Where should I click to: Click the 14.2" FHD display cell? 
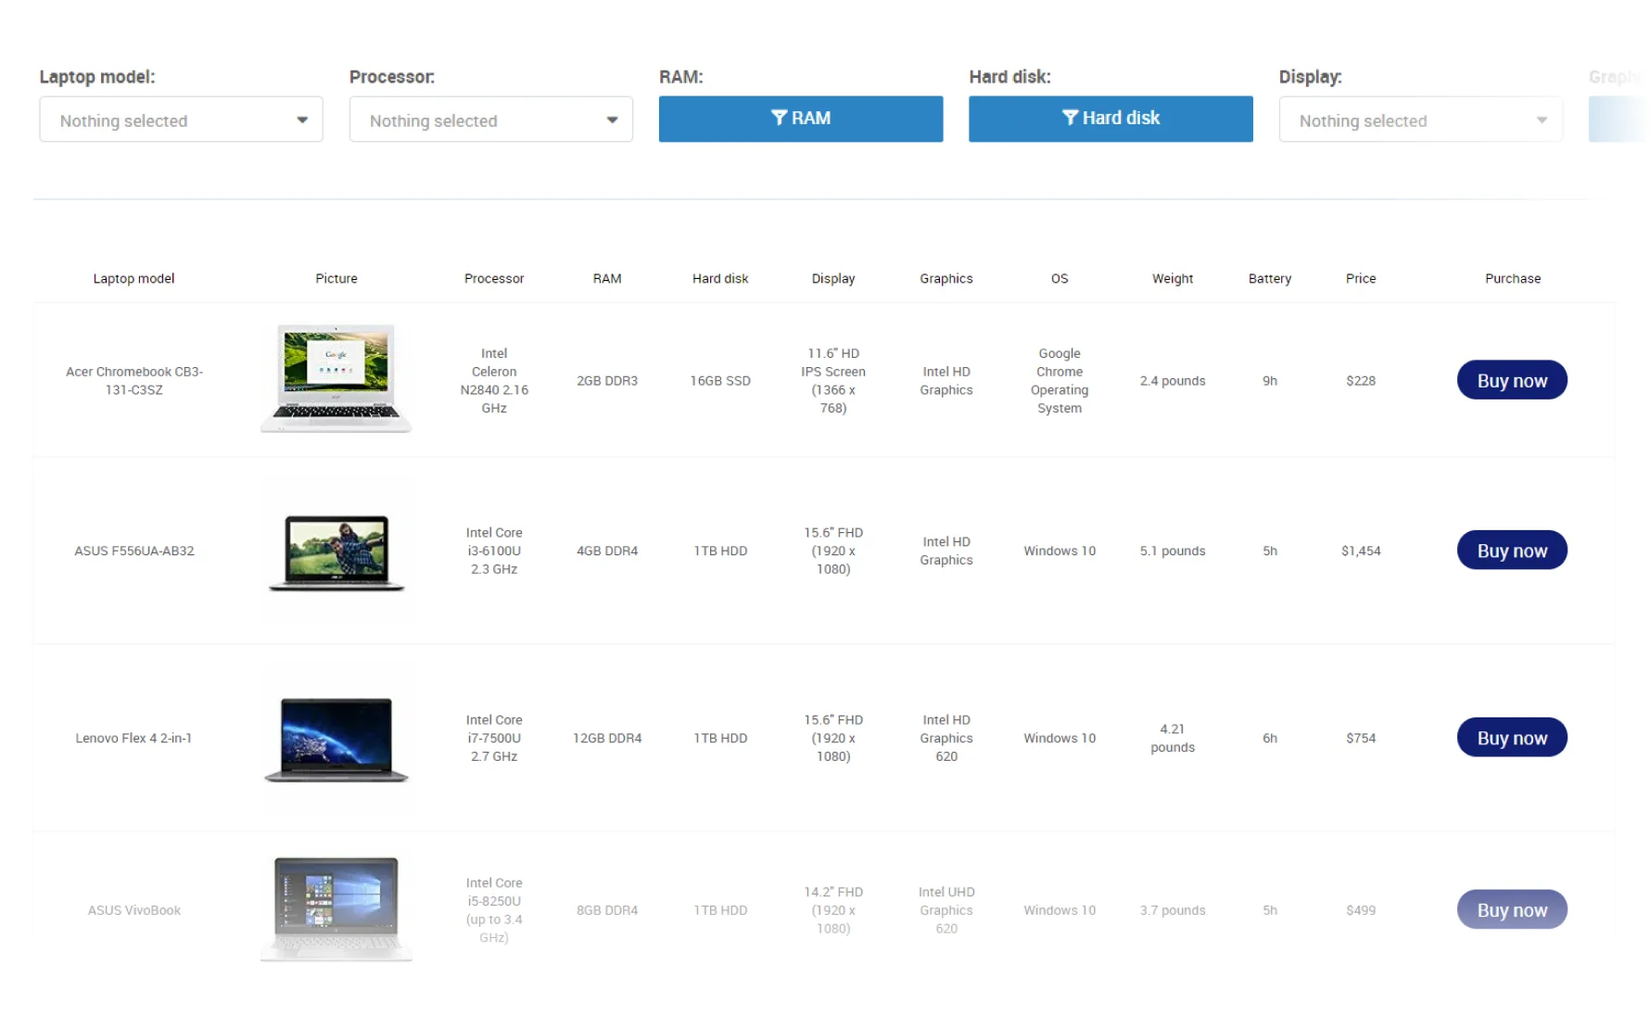click(x=833, y=910)
